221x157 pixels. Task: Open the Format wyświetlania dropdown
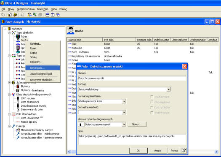124,101
